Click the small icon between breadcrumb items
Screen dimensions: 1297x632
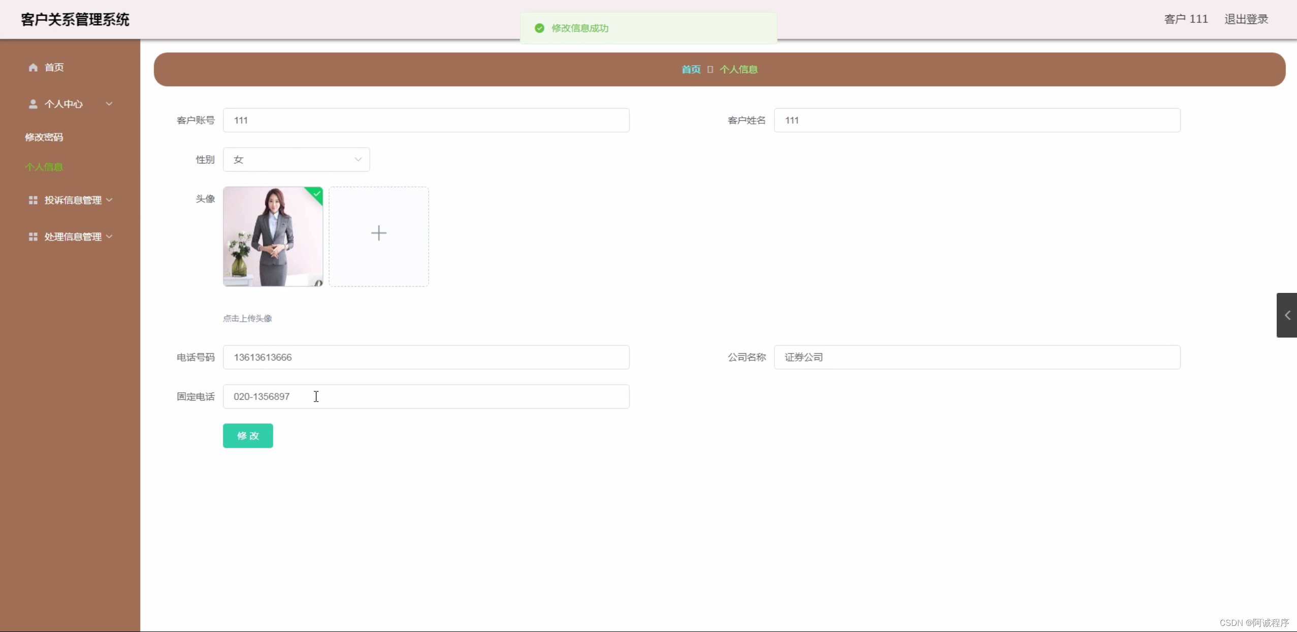coord(709,69)
